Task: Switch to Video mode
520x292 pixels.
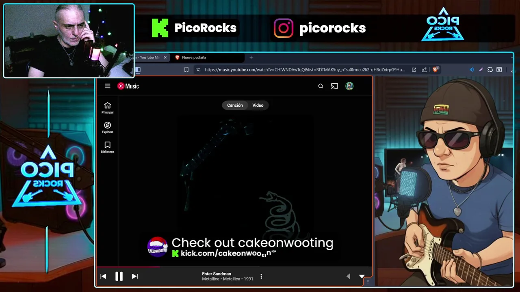Action: 258,105
